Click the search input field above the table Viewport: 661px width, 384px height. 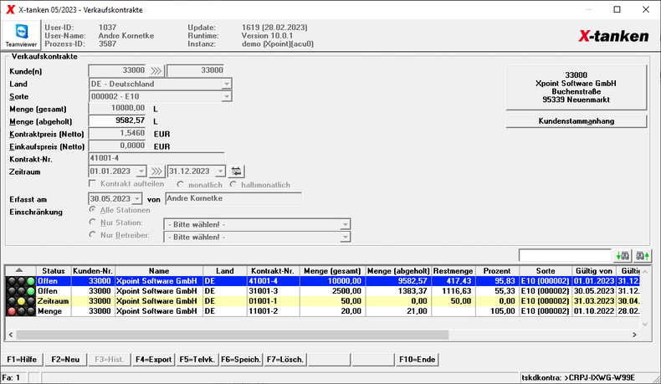[565, 255]
